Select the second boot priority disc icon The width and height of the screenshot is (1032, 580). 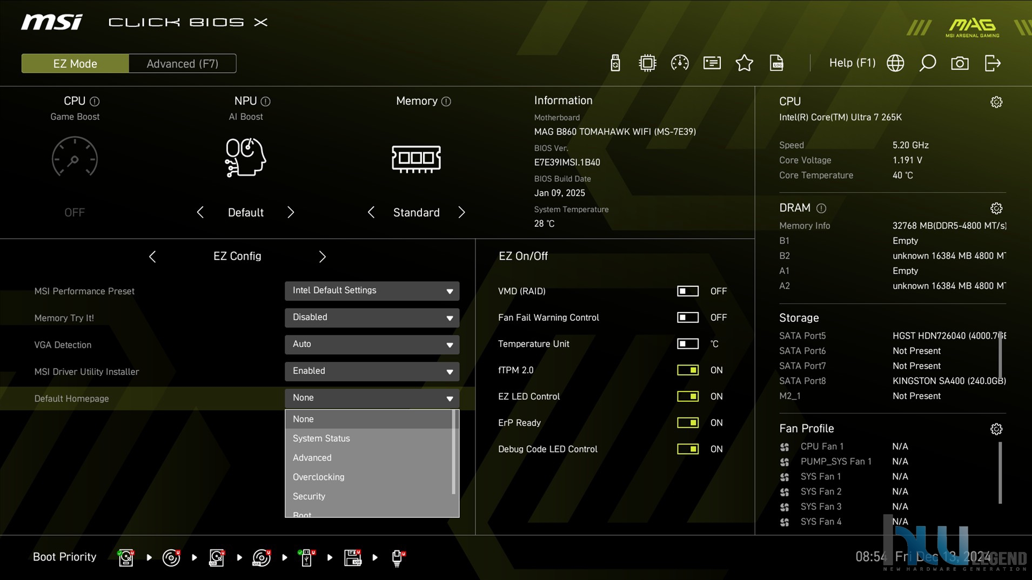click(171, 557)
